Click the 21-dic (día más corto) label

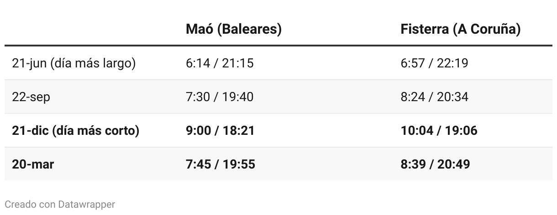[x=75, y=131]
